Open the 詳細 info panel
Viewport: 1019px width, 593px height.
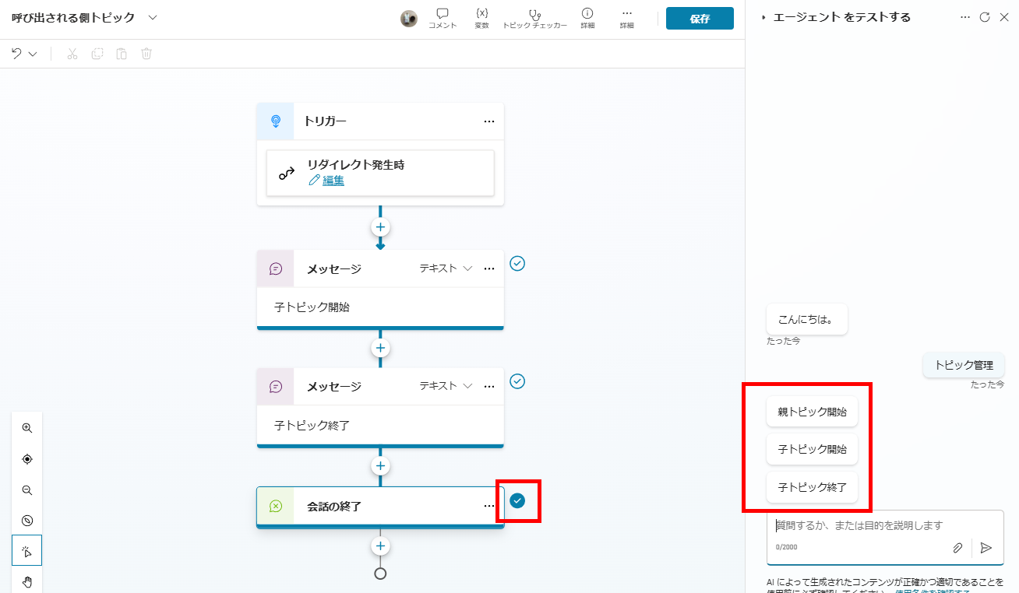tap(587, 17)
